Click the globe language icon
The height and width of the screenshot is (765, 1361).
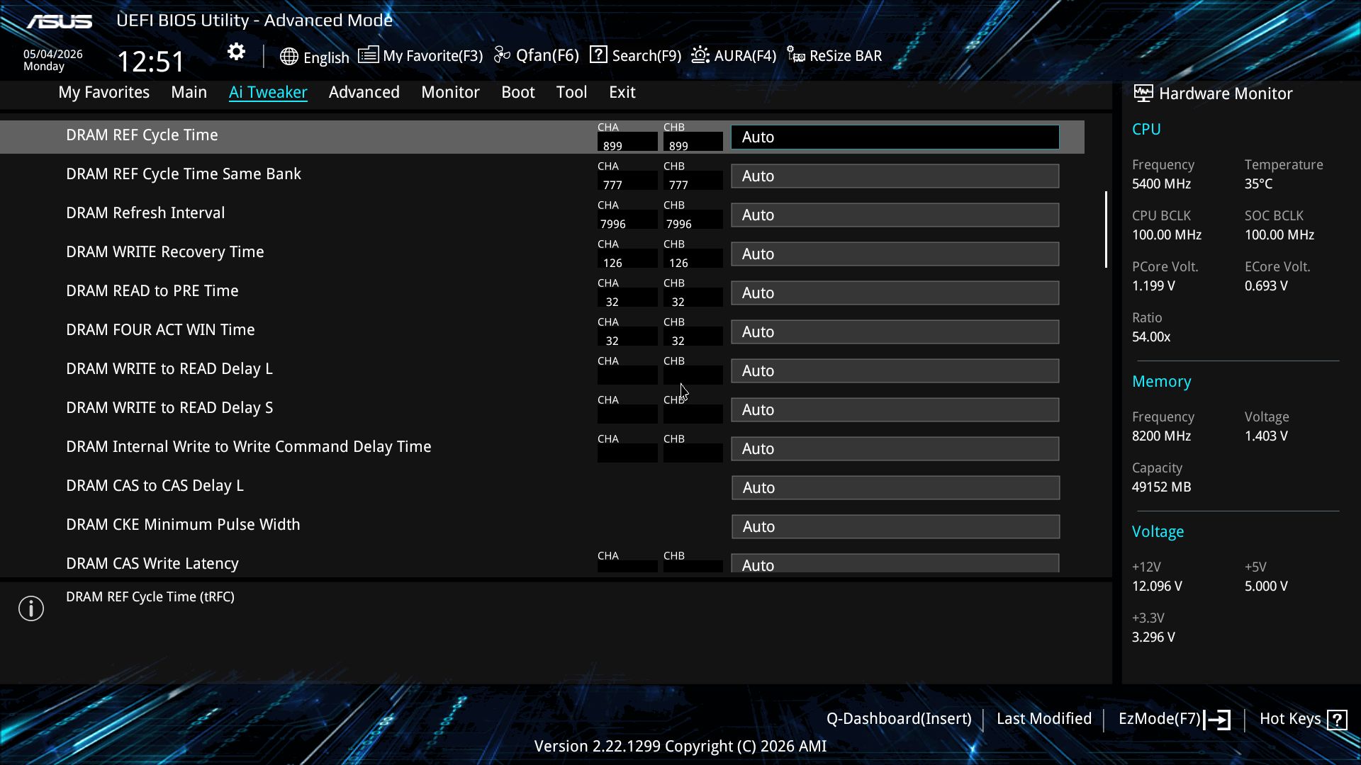click(289, 57)
